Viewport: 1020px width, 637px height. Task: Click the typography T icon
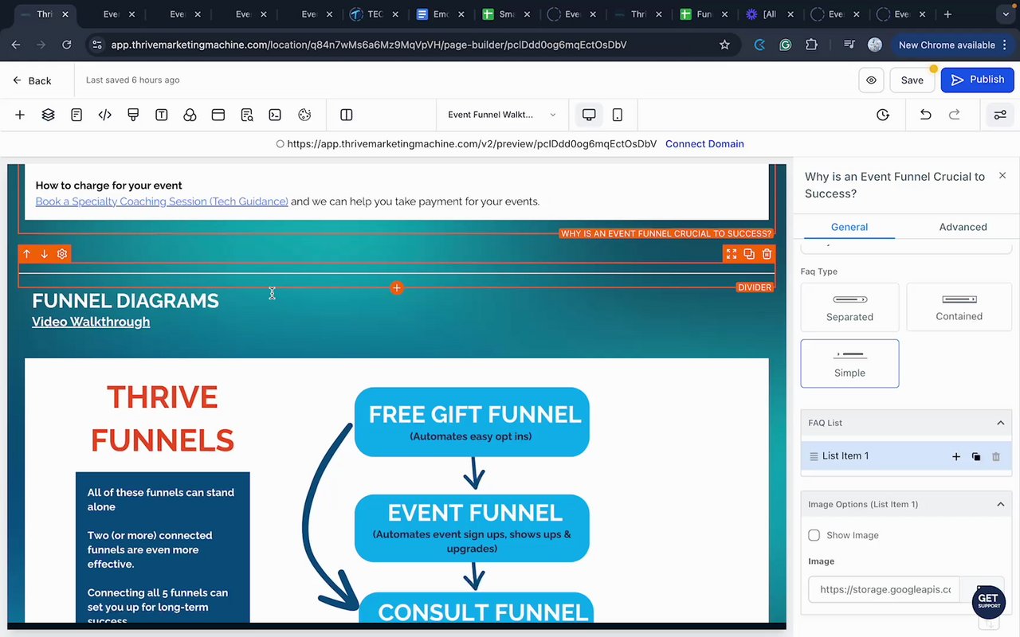coord(162,115)
